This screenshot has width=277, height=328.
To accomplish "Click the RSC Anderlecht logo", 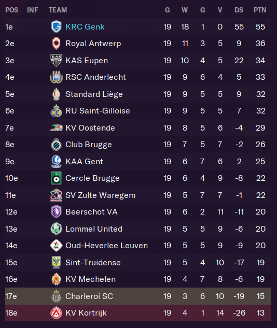I will (56, 77).
